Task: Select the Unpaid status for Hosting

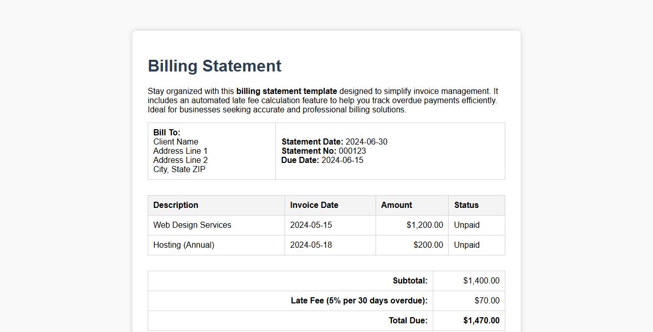Action: [x=466, y=245]
